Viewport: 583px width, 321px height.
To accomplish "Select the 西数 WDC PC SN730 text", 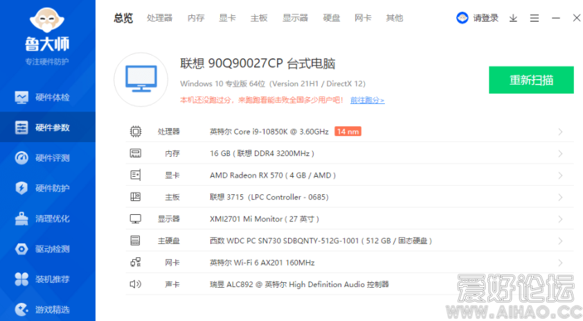I will pyautogui.click(x=321, y=241).
